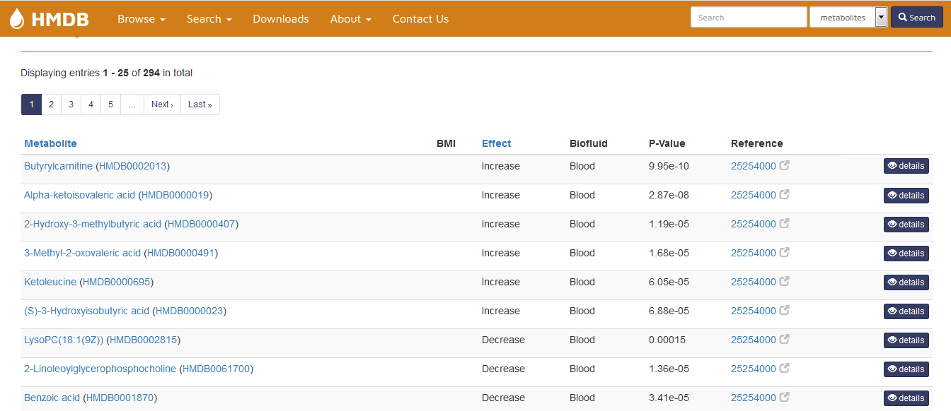Open external link icon beside Butyrylcarnitine reference
The width and height of the screenshot is (951, 411).
[784, 166]
